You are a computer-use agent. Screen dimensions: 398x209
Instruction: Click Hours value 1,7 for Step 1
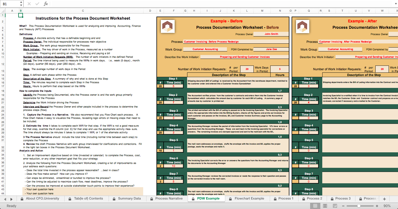280,91
